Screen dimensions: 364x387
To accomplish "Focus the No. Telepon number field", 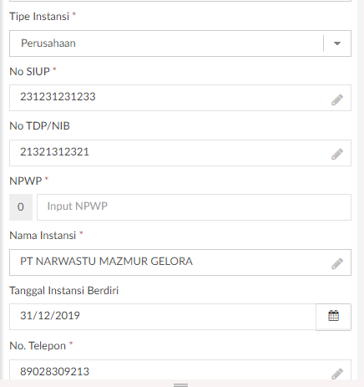I will point(180,369).
